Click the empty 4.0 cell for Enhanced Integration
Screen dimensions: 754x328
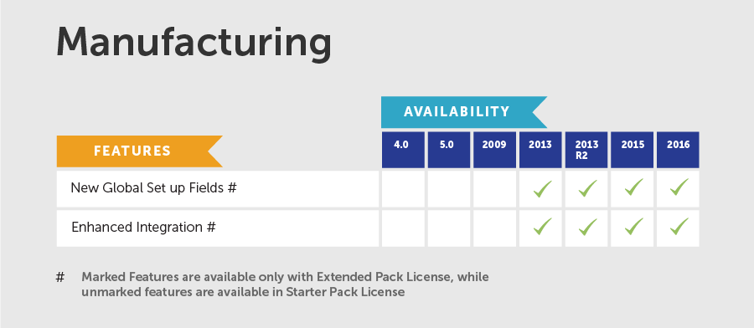(403, 228)
